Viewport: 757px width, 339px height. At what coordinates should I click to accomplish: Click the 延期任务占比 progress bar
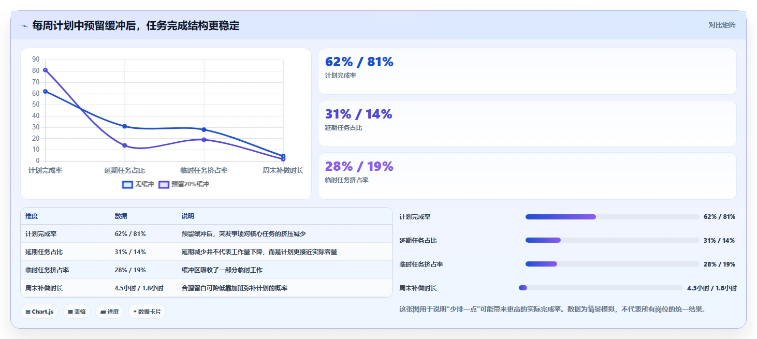click(x=612, y=240)
